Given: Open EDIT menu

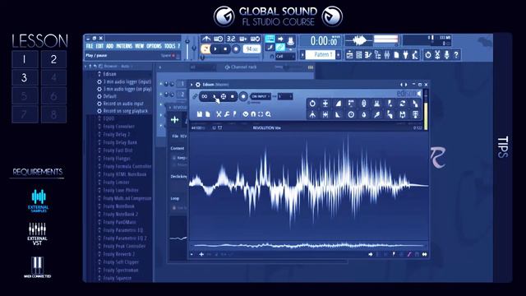Looking at the screenshot, I should (x=99, y=46).
